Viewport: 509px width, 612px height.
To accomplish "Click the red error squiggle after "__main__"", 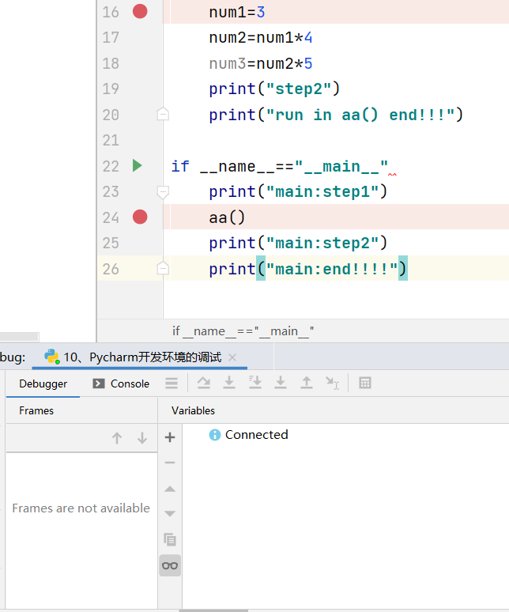I will 392,175.
